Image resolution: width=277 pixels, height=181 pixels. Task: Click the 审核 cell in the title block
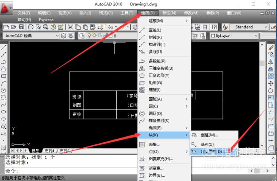tap(77, 114)
